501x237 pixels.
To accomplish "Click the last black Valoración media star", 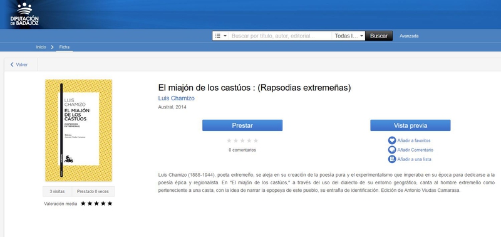I will coord(110,203).
